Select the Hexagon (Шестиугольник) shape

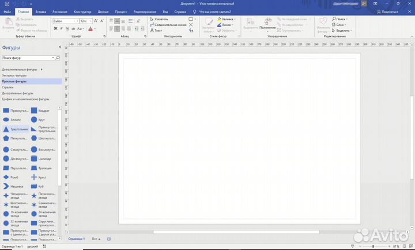pos(43,138)
